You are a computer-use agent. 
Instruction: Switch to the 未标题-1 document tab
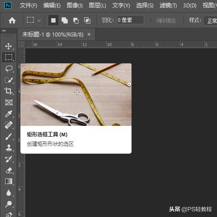click(x=53, y=35)
